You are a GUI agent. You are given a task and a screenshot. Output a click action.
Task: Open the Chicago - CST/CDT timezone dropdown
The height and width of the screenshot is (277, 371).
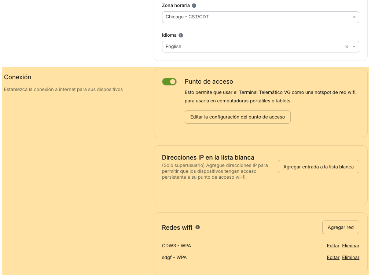click(x=257, y=17)
